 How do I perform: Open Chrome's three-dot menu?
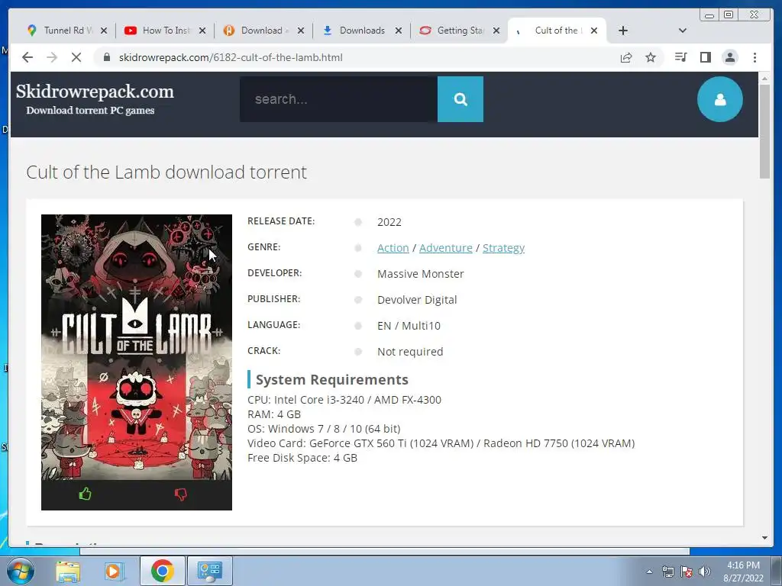point(755,57)
